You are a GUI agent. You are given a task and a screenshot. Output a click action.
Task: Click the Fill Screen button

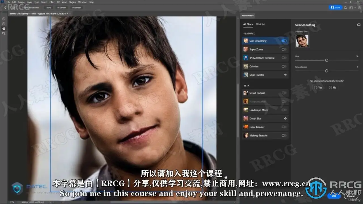[77, 8]
